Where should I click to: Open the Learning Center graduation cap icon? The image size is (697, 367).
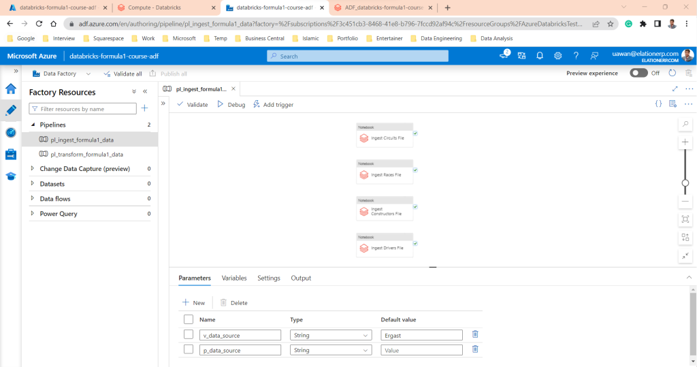(11, 176)
